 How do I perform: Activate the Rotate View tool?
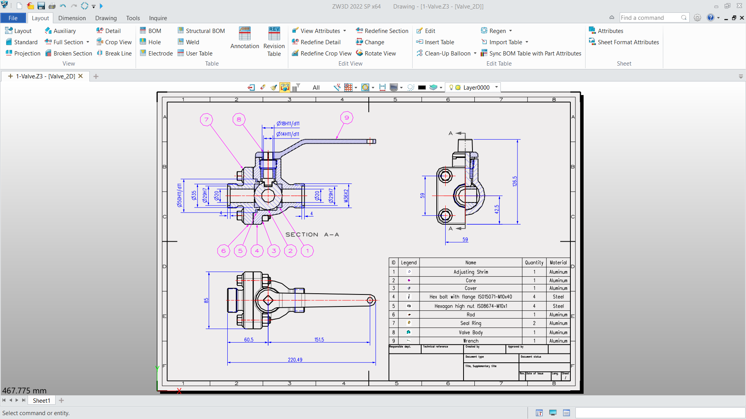[375, 53]
